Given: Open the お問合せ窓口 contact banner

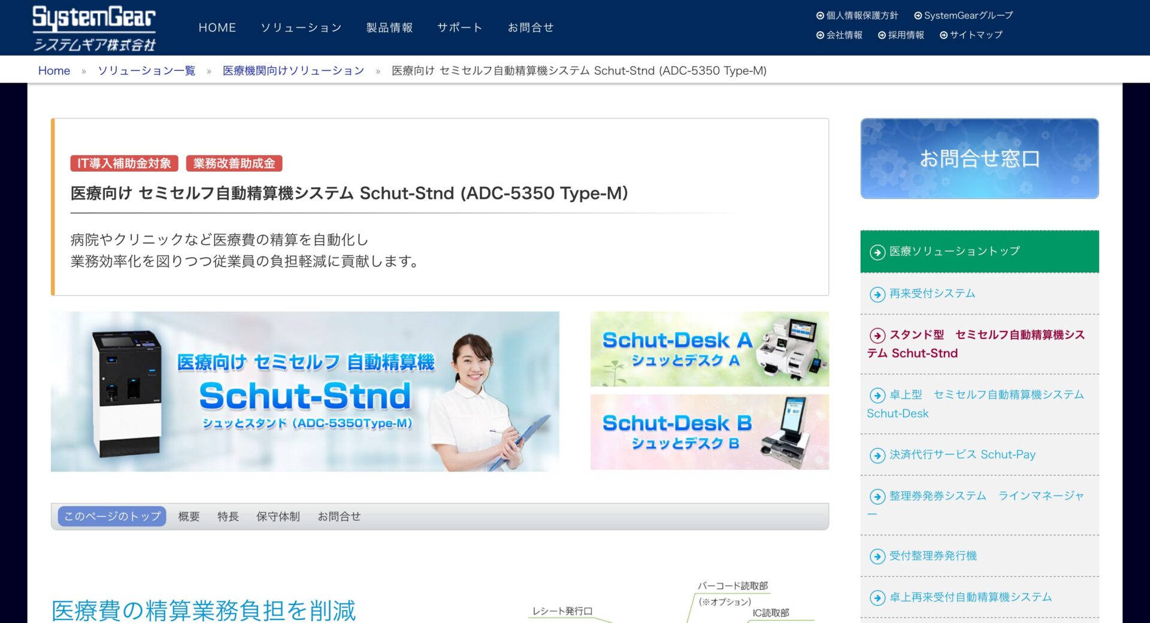Looking at the screenshot, I should point(979,159).
